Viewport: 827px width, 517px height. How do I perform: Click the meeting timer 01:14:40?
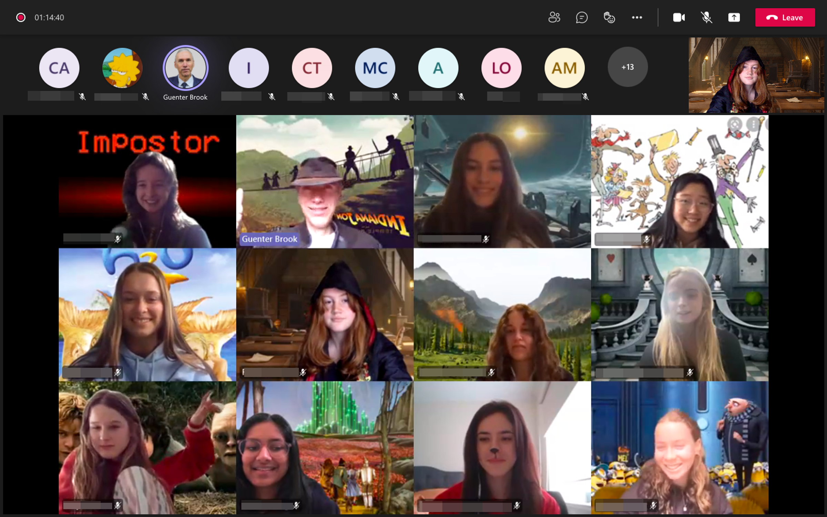point(49,18)
